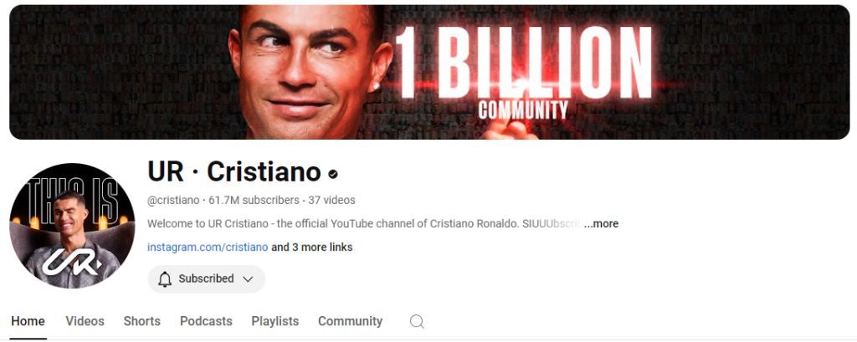Click the @cristiano channel handle
Screen dimensions: 857x342
pyautogui.click(x=173, y=200)
